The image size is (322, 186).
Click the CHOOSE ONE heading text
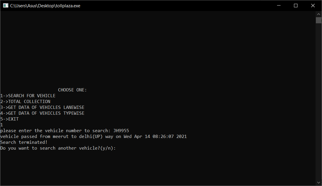point(72,90)
